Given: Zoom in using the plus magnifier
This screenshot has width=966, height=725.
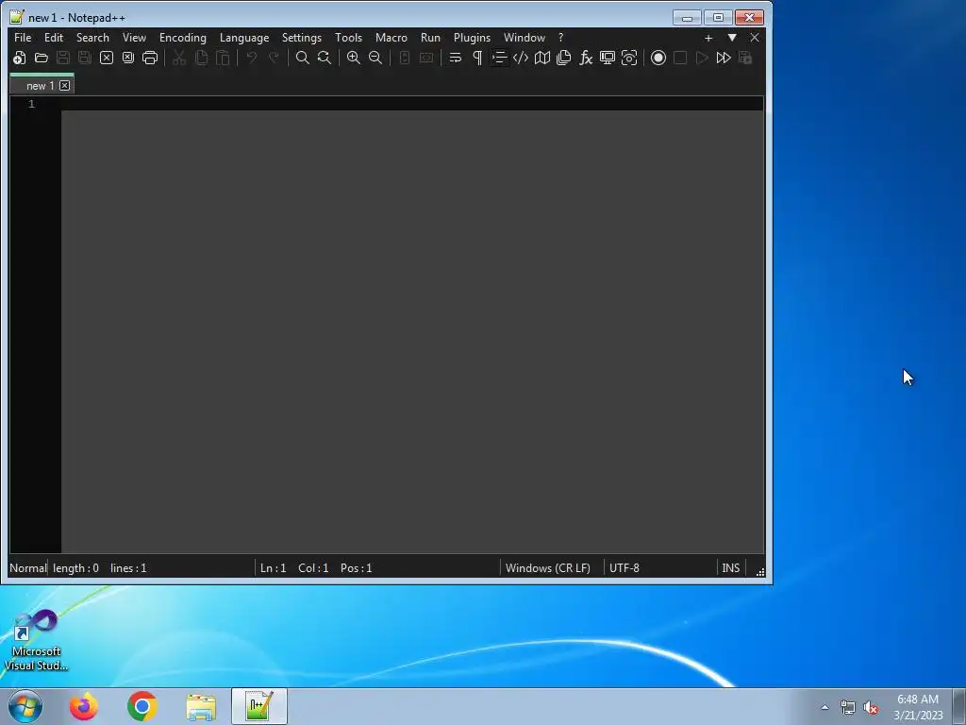Looking at the screenshot, I should click(x=354, y=58).
